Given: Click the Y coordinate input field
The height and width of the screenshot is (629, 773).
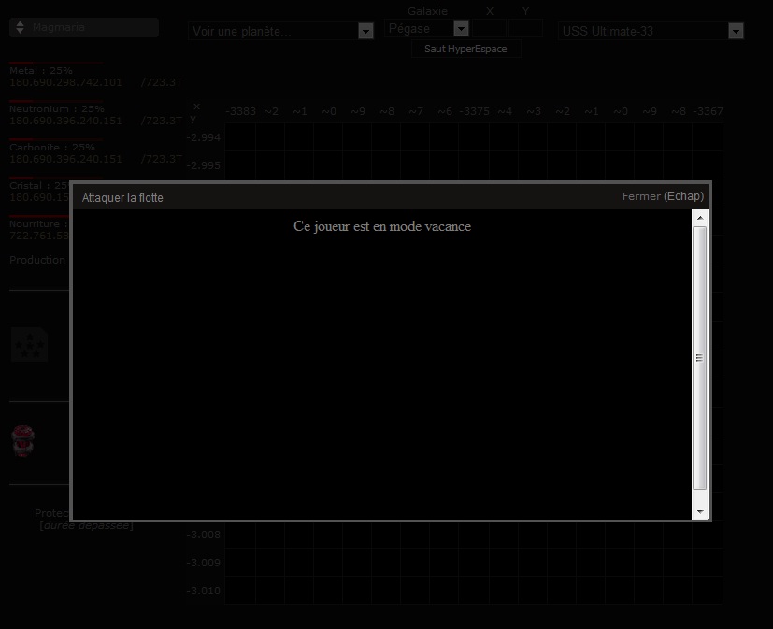Looking at the screenshot, I should point(526,29).
